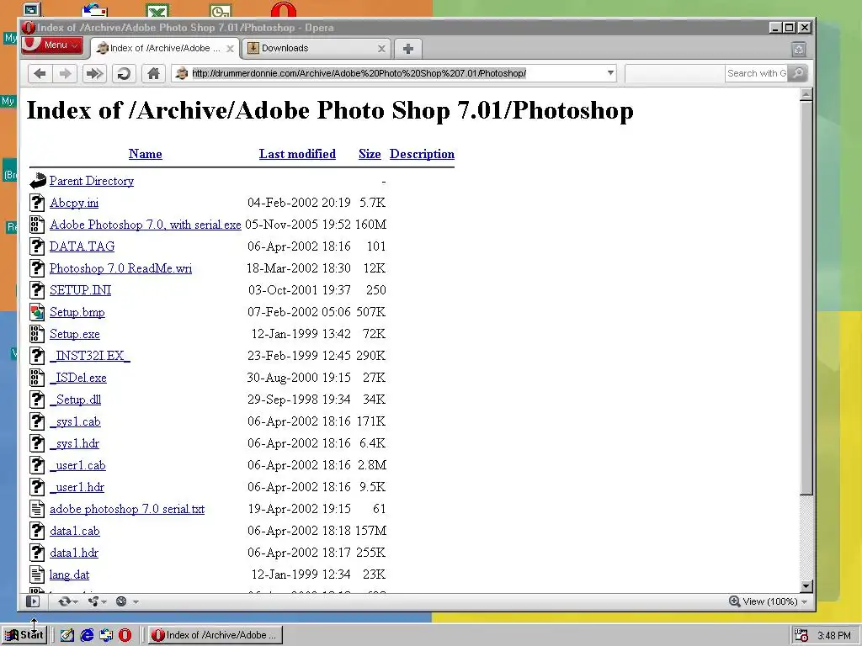Toggle the side panel button in status bar

(x=33, y=601)
